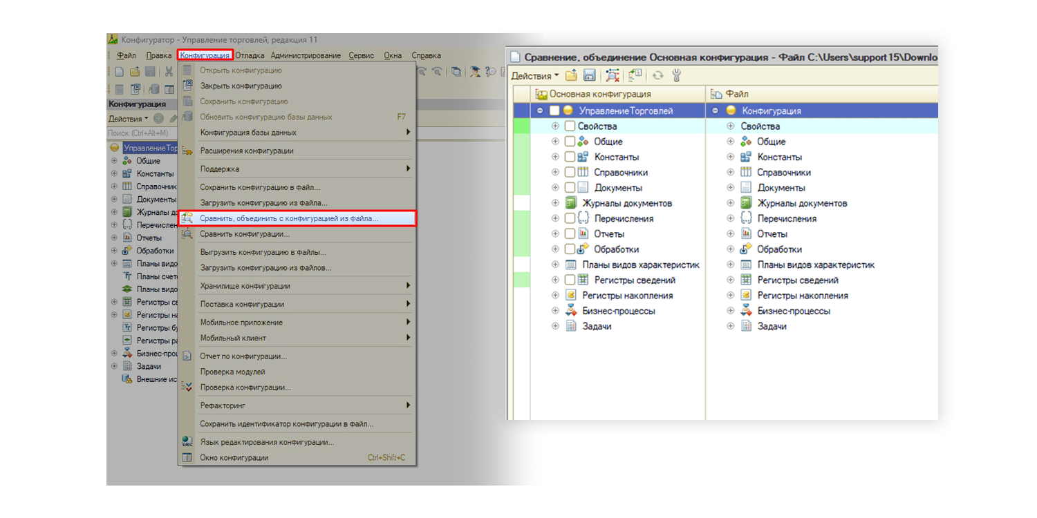Select Бизнес-процессы item in Файл column

pyautogui.click(x=794, y=311)
